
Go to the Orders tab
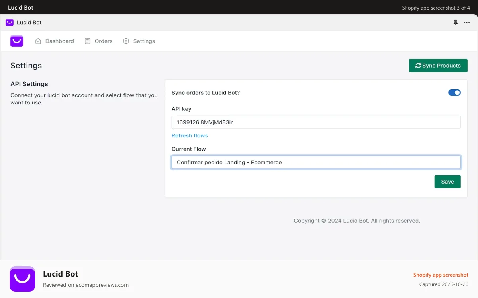pyautogui.click(x=99, y=41)
